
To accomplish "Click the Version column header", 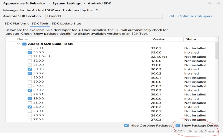I will 159,39.
